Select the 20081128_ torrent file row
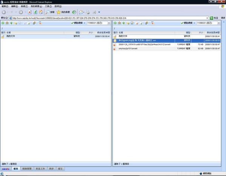The height and width of the screenshot is (176, 226). pyautogui.click(x=166, y=45)
